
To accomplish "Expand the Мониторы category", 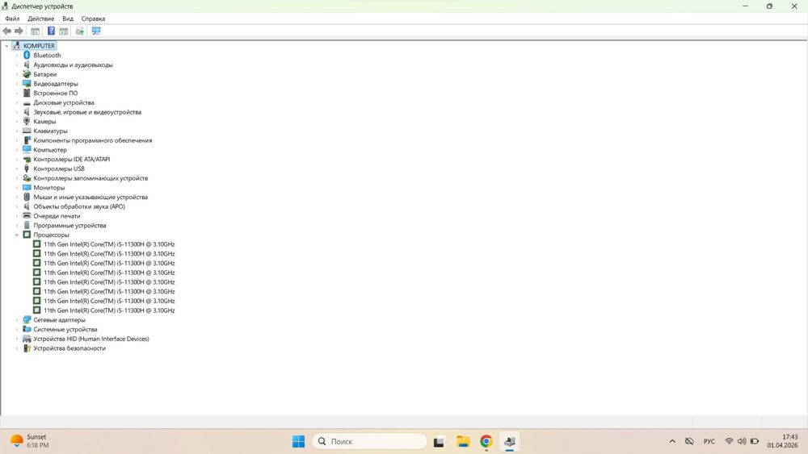I will pyautogui.click(x=16, y=188).
